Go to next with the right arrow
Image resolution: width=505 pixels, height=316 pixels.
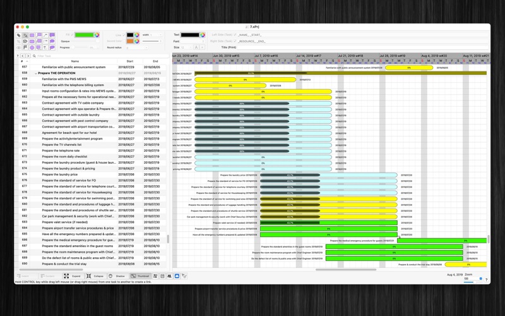(x=28, y=56)
